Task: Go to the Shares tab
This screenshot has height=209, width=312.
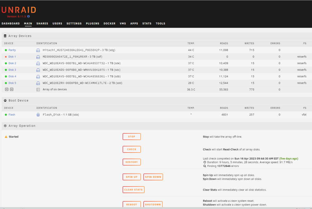Action: (42, 23)
